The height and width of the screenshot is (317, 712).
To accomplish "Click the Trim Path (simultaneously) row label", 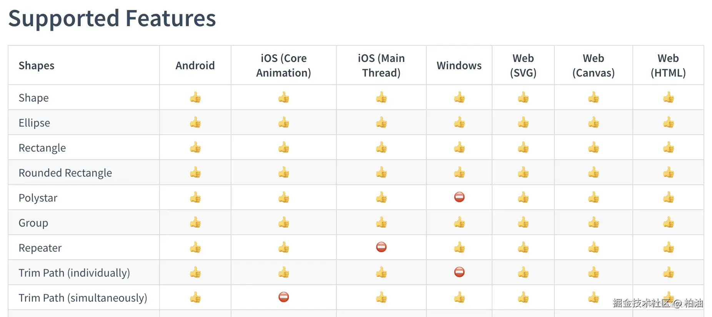I will tap(83, 298).
